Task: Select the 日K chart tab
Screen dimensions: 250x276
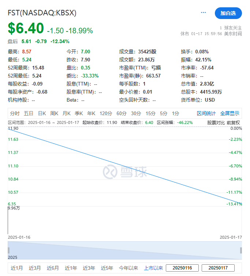Action: click(x=42, y=113)
